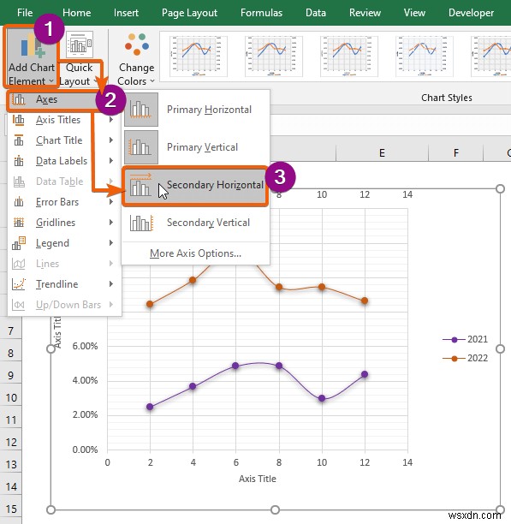The image size is (511, 524).
Task: Expand Error Bars submenu arrow
Action: pyautogui.click(x=111, y=202)
